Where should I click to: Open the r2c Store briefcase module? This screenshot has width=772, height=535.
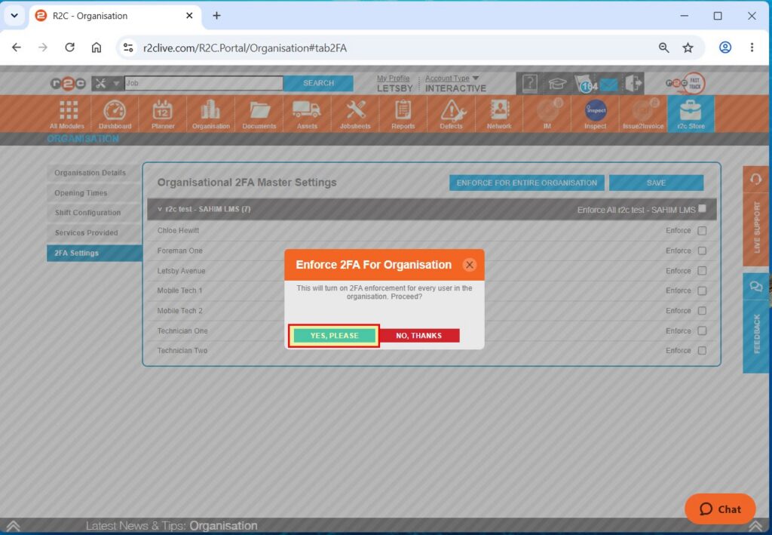click(691, 114)
